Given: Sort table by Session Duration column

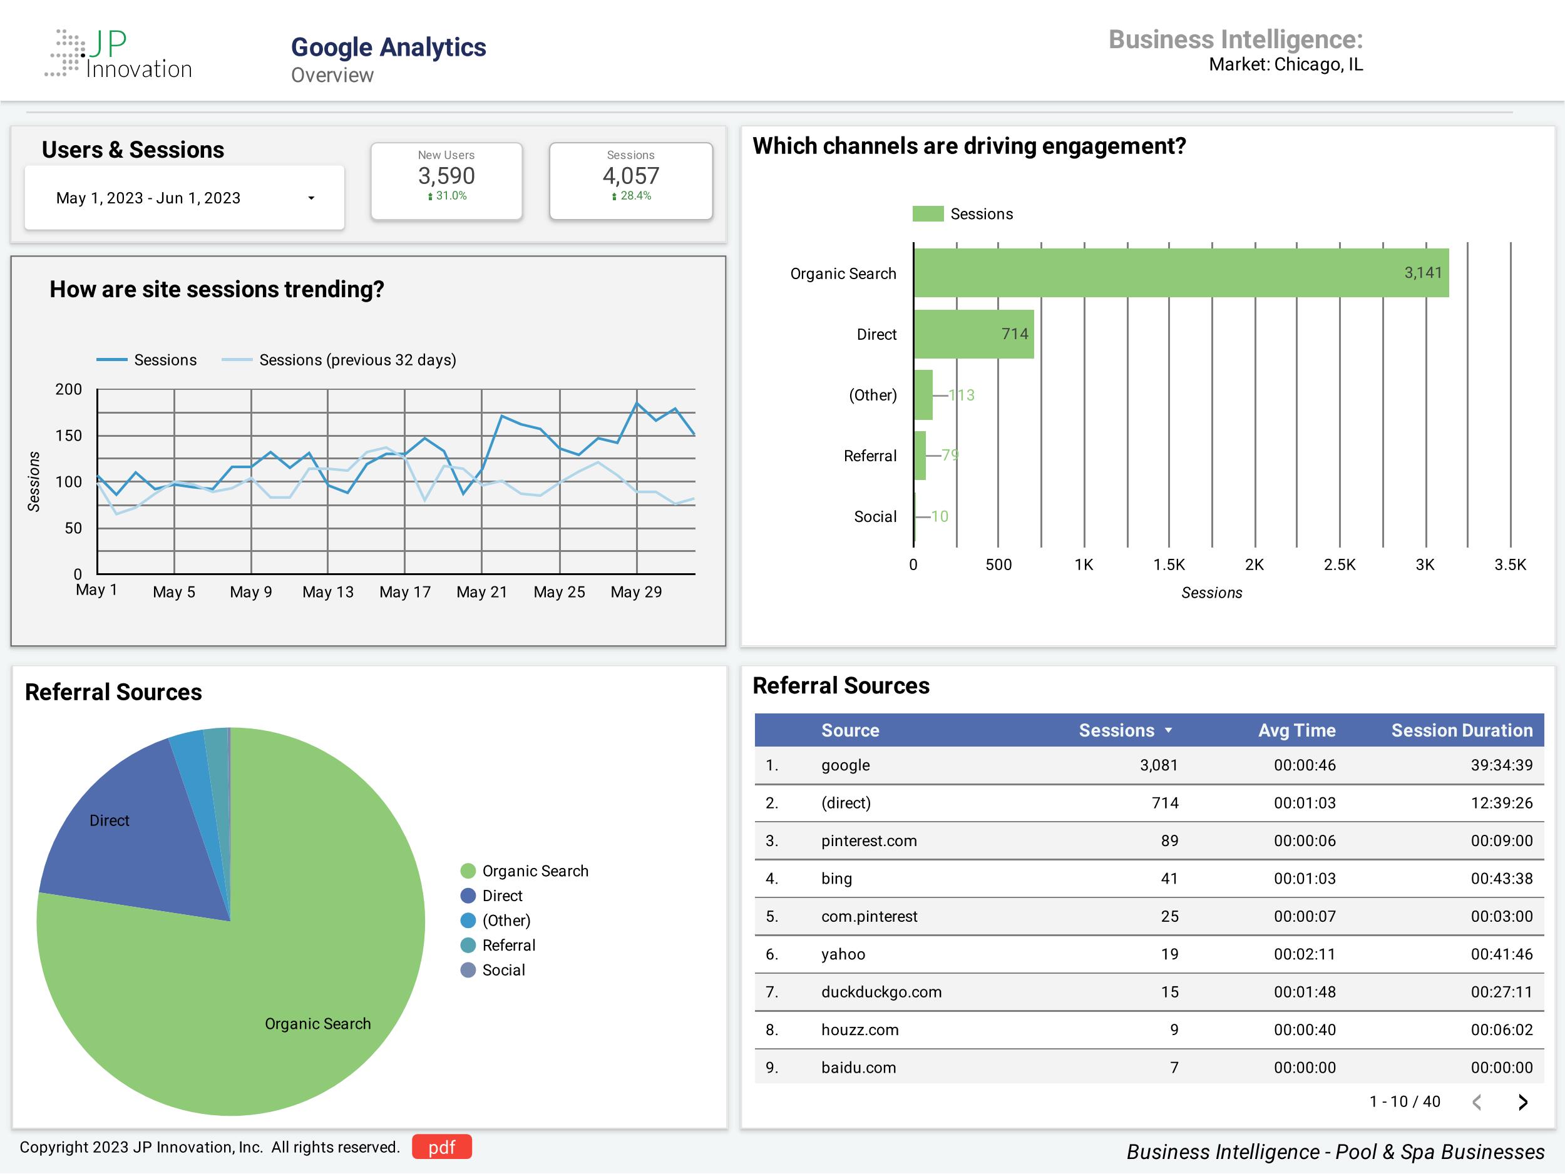Looking at the screenshot, I should tap(1462, 730).
